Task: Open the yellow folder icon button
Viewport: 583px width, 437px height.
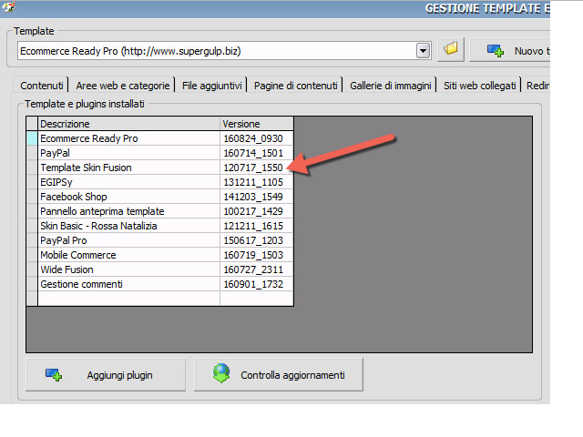Action: point(451,49)
